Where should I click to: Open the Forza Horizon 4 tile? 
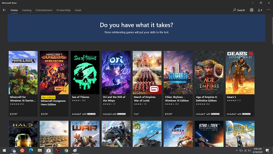pos(178,133)
